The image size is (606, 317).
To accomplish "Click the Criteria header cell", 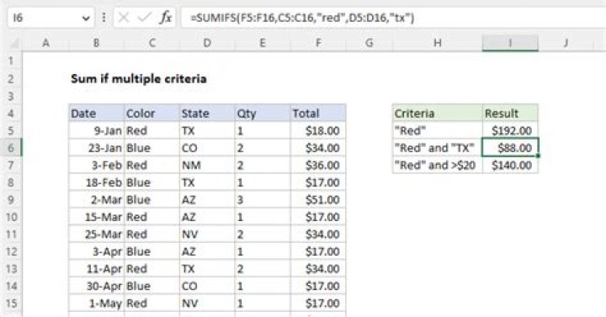I will pos(438,114).
